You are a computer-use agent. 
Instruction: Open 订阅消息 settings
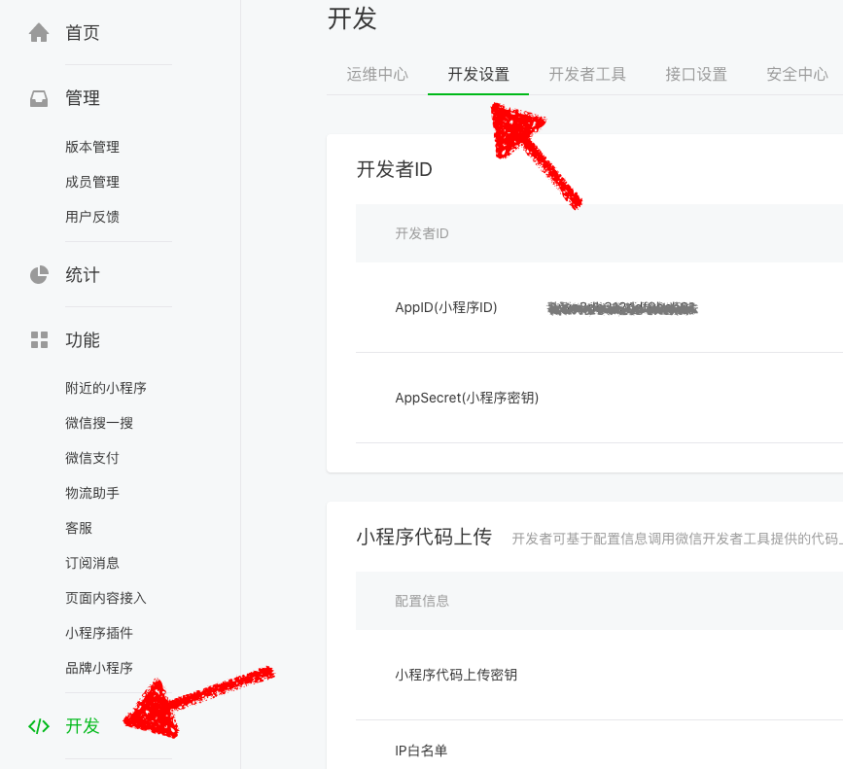(x=93, y=563)
